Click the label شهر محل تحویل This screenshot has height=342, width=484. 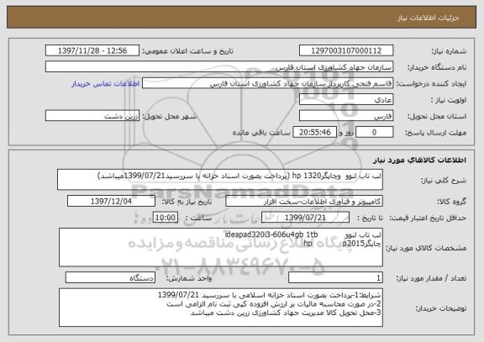(170, 116)
